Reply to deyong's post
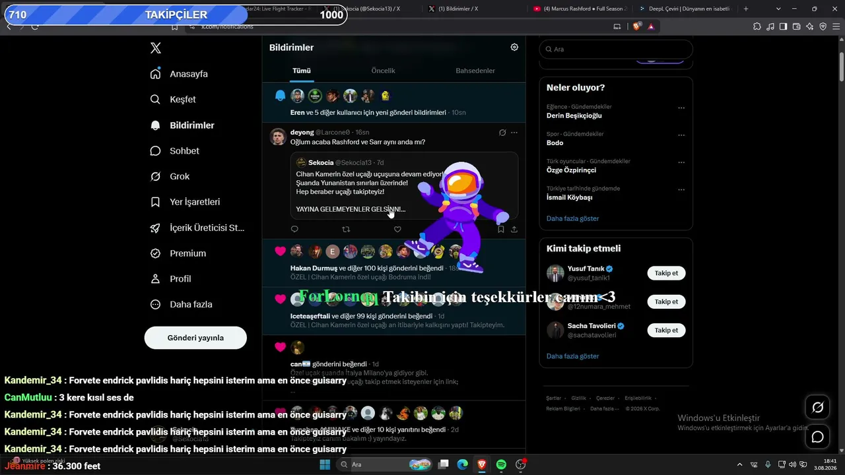 294,230
